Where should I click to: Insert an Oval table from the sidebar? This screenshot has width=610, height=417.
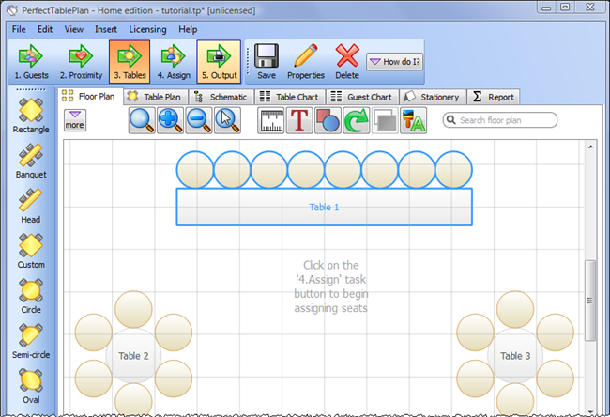[31, 385]
